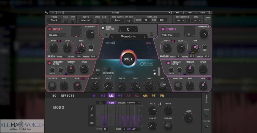The height and width of the screenshot is (133, 257).
Task: Load the previous preset with left arrow
Action: pos(177,13)
